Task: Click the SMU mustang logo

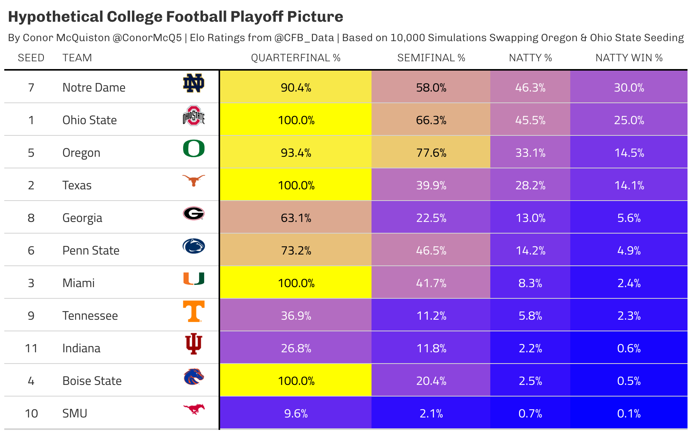Action: pos(193,409)
